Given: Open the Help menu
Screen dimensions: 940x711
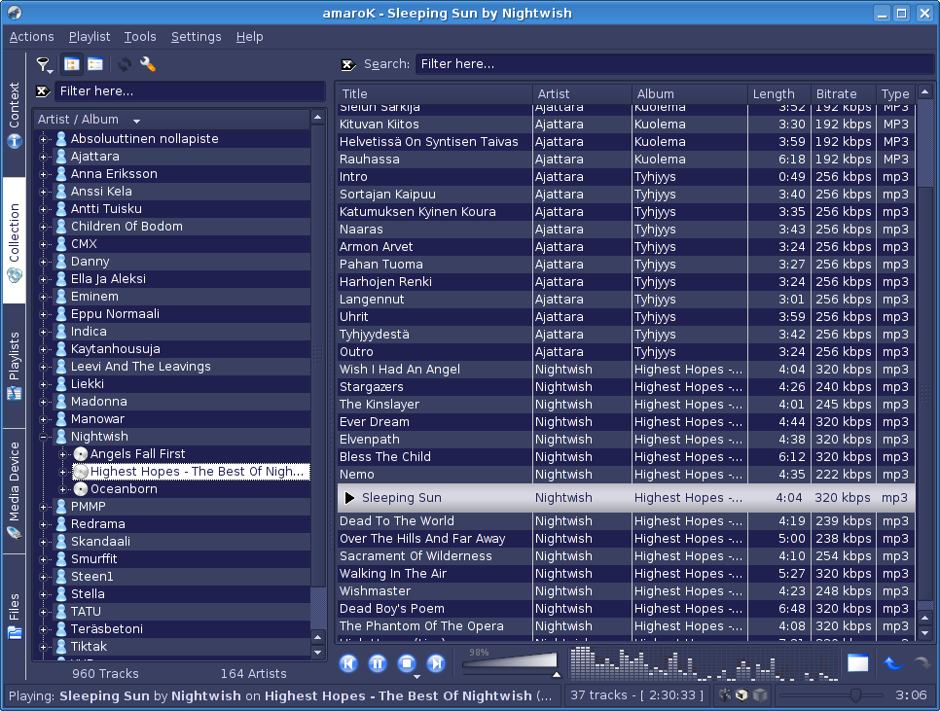Looking at the screenshot, I should coord(249,37).
